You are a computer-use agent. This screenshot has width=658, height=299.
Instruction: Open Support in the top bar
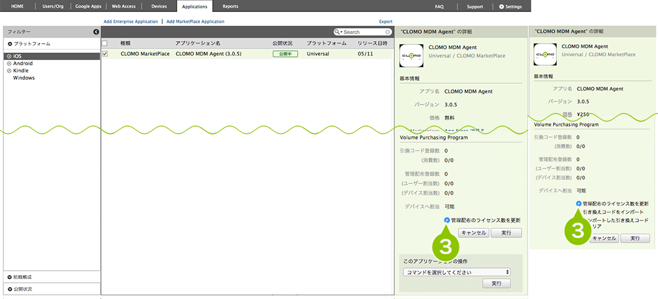click(474, 7)
